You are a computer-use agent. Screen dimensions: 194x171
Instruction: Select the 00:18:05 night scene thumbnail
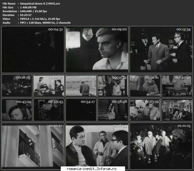point(17,85)
